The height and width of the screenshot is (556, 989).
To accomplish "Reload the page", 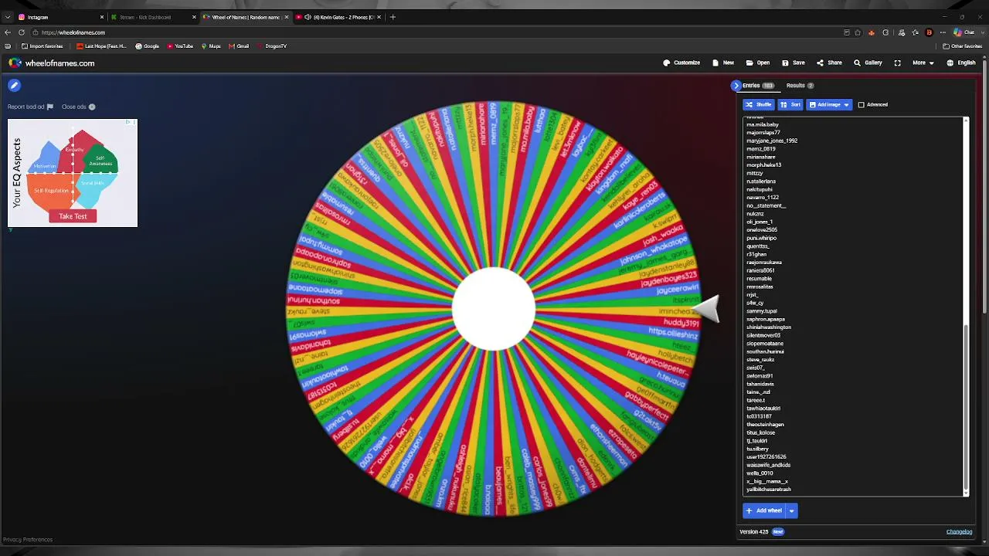I will [22, 32].
